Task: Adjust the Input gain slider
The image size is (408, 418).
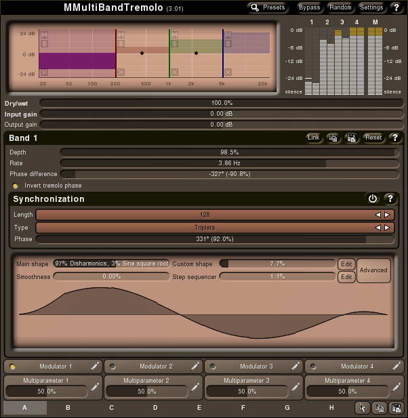Action: [222, 114]
